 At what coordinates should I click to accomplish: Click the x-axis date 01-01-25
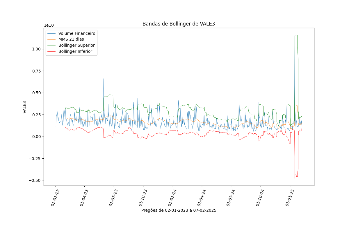click(289, 197)
